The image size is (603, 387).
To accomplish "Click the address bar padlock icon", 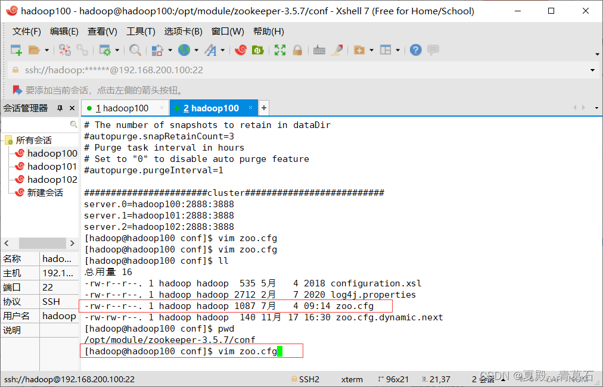I will coord(15,70).
